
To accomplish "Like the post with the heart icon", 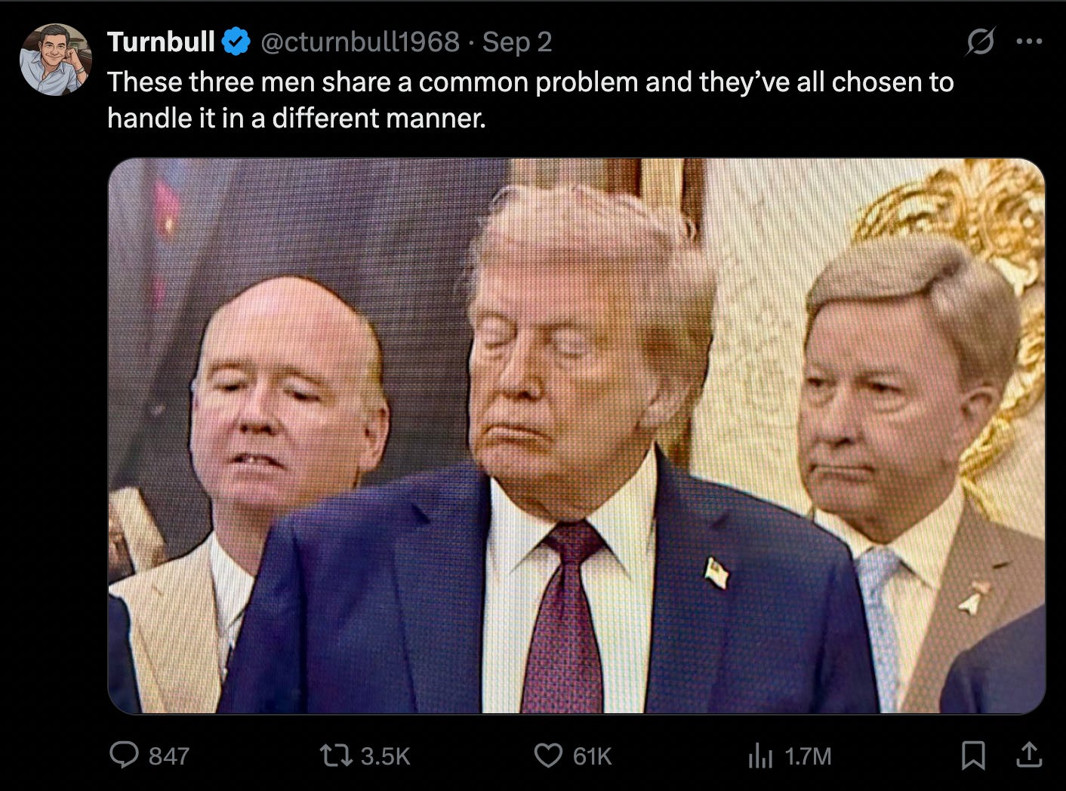I will (548, 755).
